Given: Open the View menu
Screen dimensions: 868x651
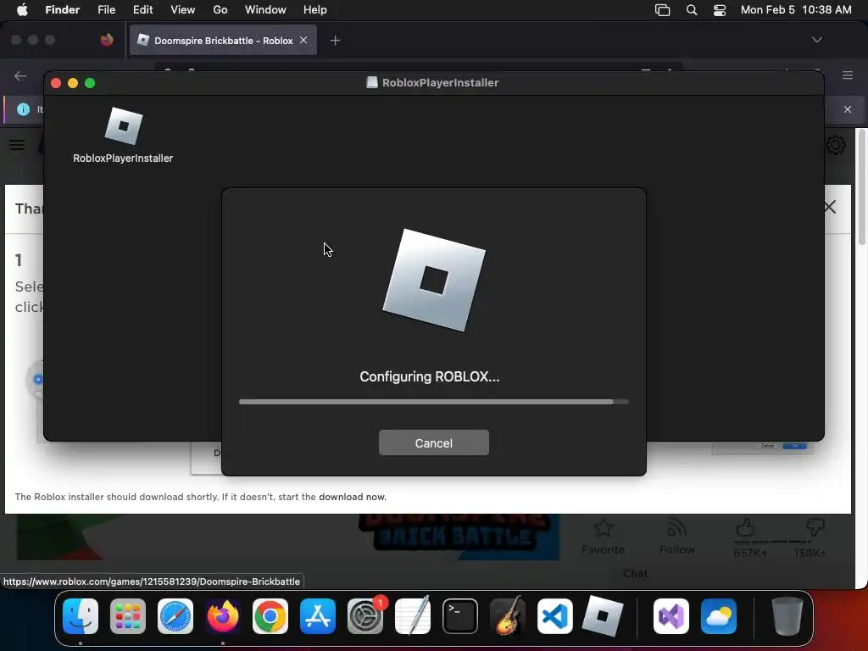Looking at the screenshot, I should pyautogui.click(x=183, y=10).
